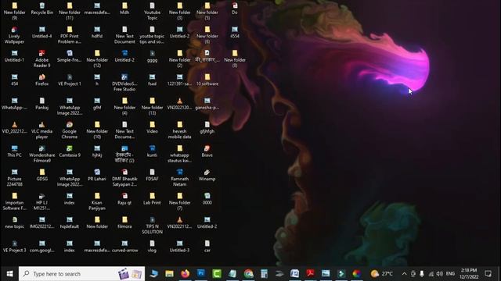Open the volume control tray icon
This screenshot has height=281, width=501.
(x=440, y=274)
